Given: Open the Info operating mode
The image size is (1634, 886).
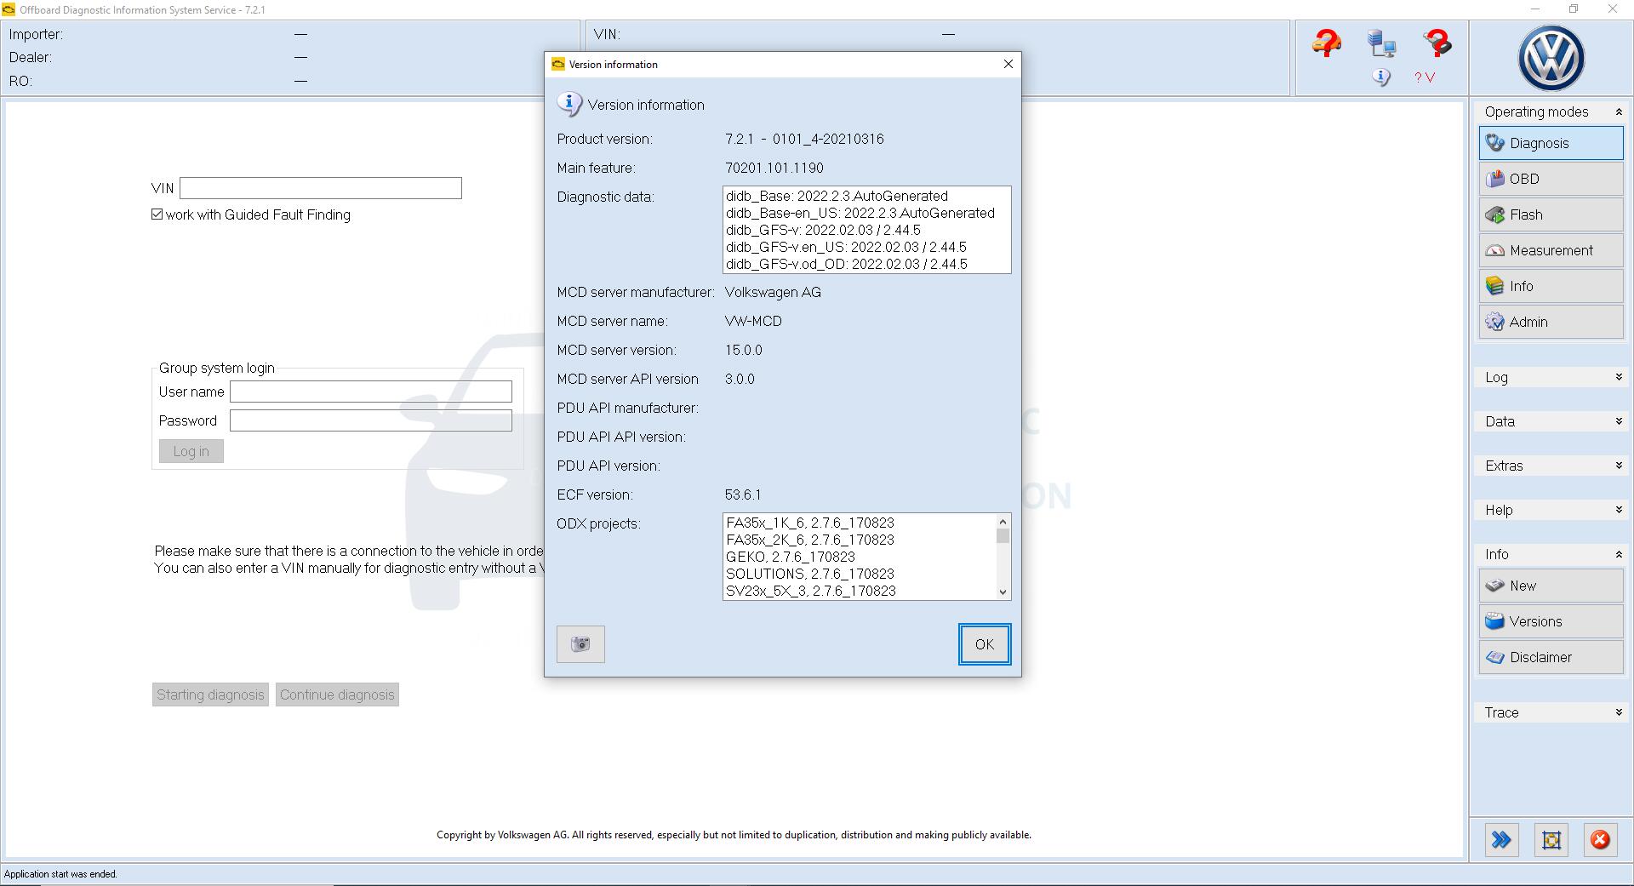Looking at the screenshot, I should (x=1551, y=286).
